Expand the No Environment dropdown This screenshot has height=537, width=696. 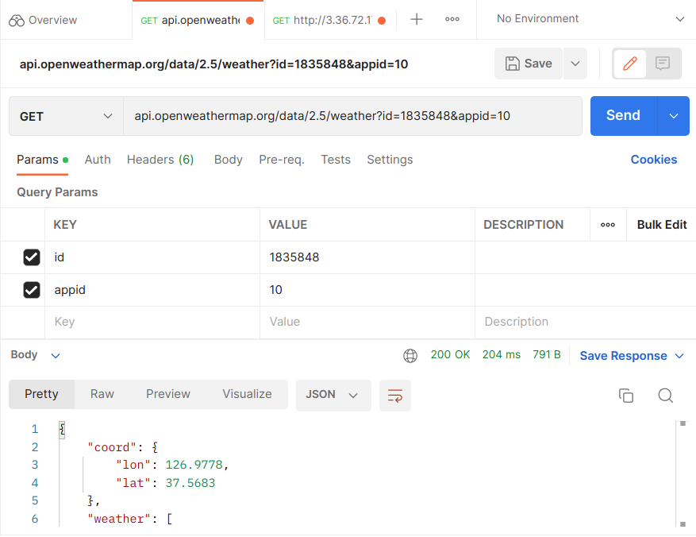point(590,18)
